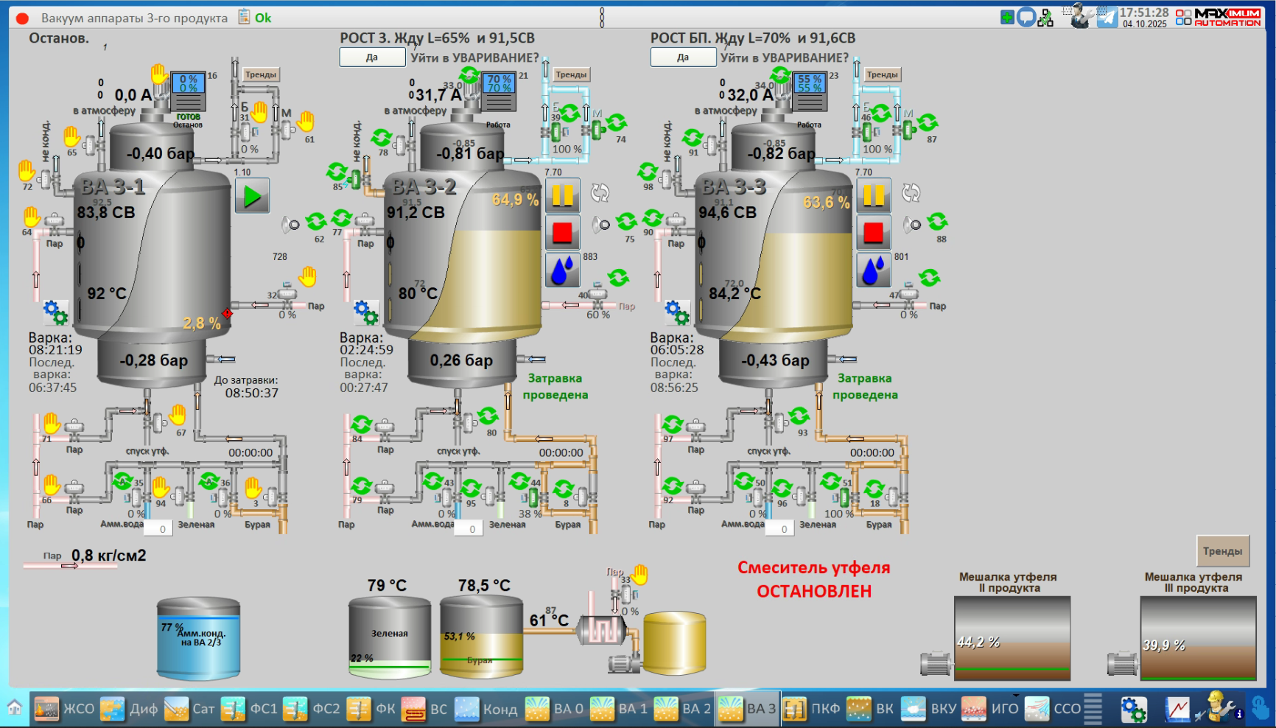Click the red stop button on ВА 3-3
This screenshot has width=1276, height=728.
click(873, 233)
